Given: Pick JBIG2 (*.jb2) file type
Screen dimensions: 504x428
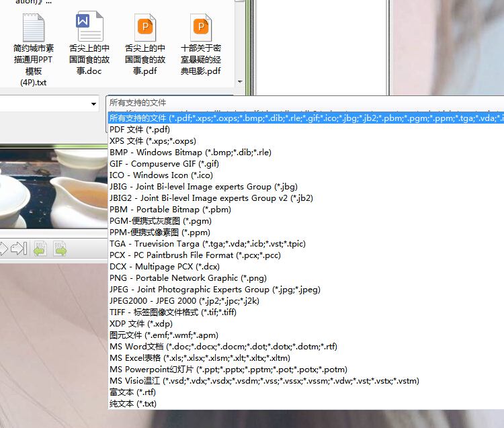Looking at the screenshot, I should coord(306,198).
